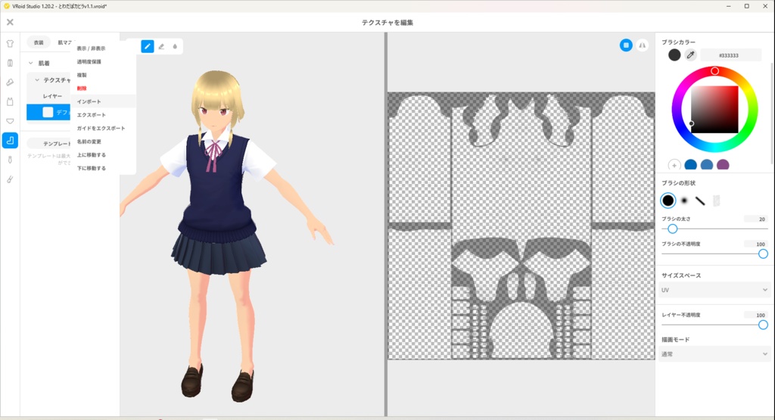775x420 pixels.
Task: Open the underwear bottom category icon
Action: pyautogui.click(x=10, y=121)
